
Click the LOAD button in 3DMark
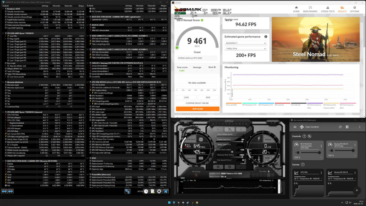pos(186,98)
